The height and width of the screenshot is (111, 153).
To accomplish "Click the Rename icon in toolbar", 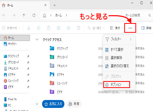I will [x=59, y=28].
